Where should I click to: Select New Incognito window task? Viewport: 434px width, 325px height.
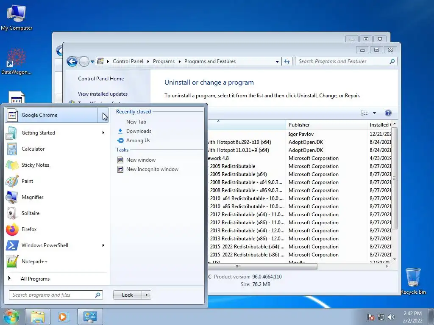click(152, 169)
